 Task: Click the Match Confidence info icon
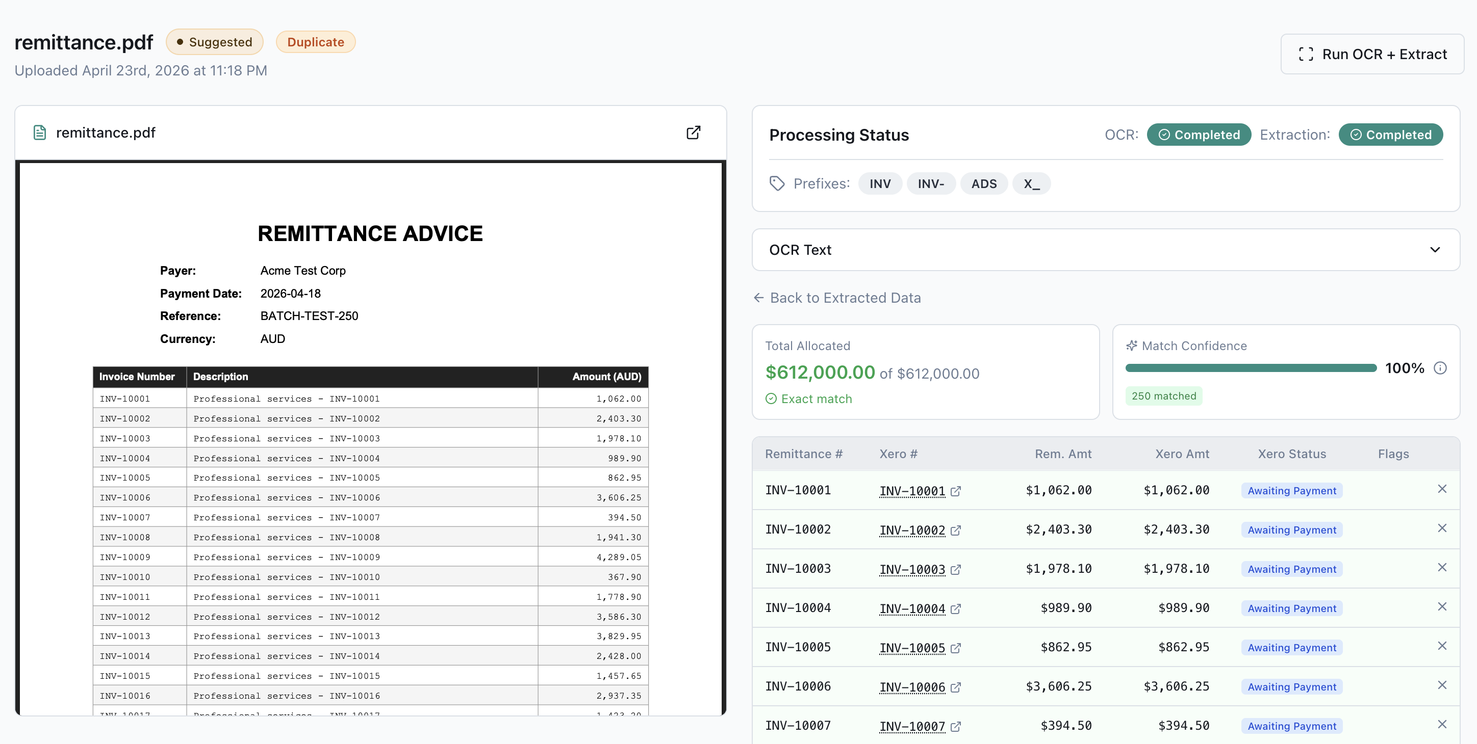click(x=1440, y=368)
